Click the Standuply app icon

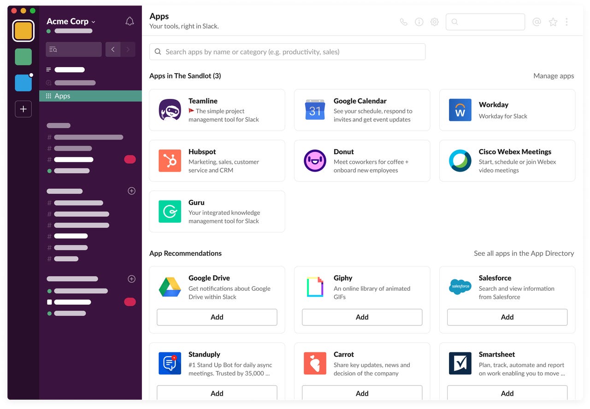(170, 363)
